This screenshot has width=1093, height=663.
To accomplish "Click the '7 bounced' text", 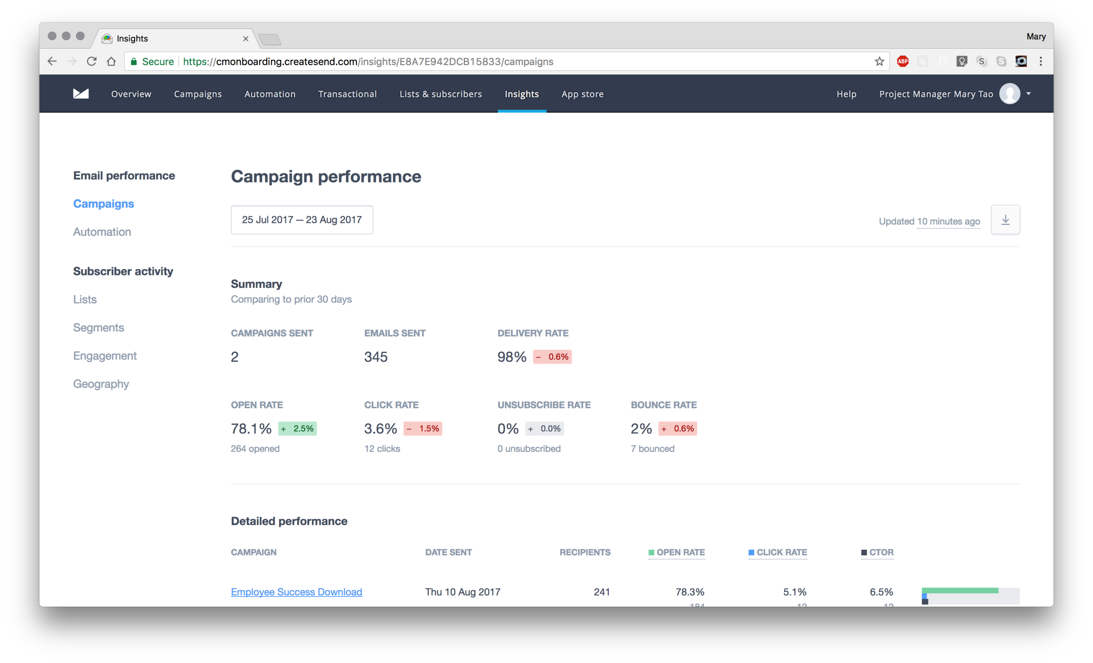I will pyautogui.click(x=652, y=449).
